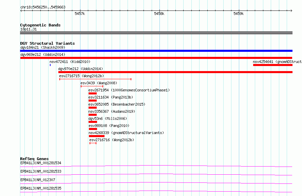Open the esv2716715 (Wong2012b) variant label
Viewport: 302px width, 196px height.
pyautogui.click(x=81, y=76)
